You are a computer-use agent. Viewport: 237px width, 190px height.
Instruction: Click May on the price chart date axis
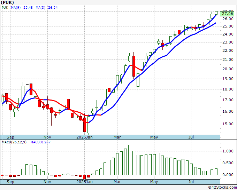click(154, 137)
